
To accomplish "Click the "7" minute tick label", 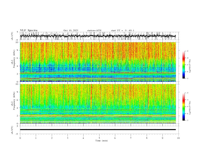I will tap(131, 138).
